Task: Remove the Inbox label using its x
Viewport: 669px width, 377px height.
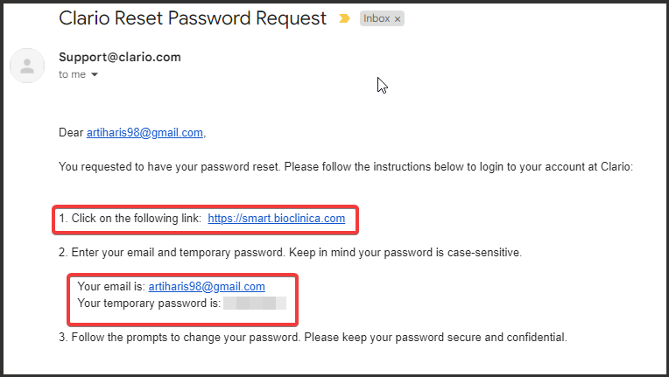Action: click(x=398, y=18)
